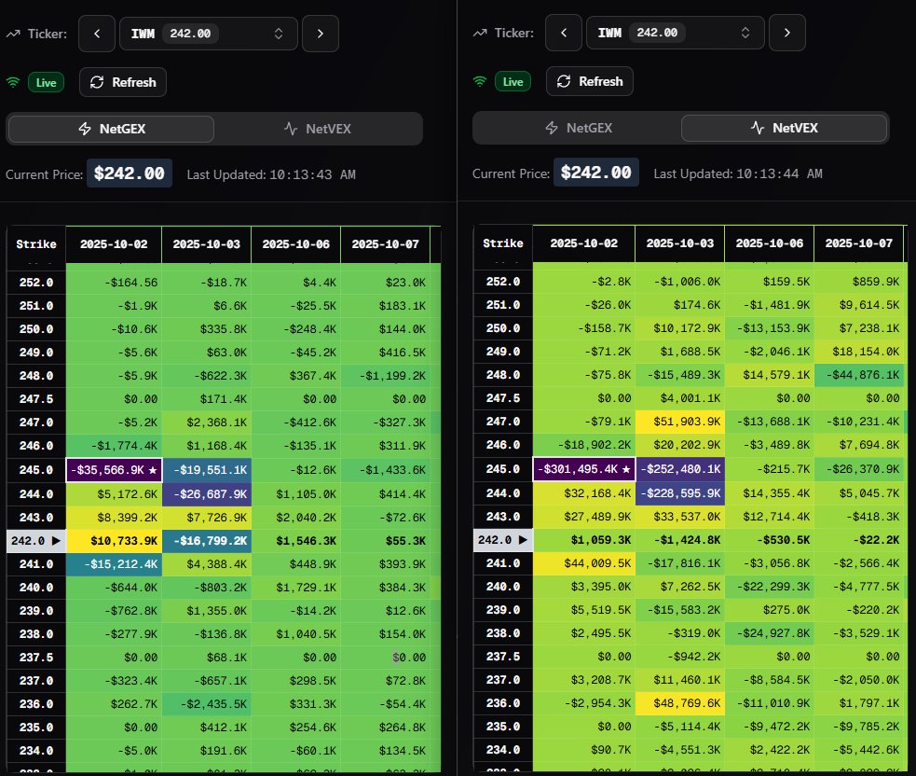The height and width of the screenshot is (776, 916).
Task: Click left table 2025-10-07 column header
Action: (386, 244)
